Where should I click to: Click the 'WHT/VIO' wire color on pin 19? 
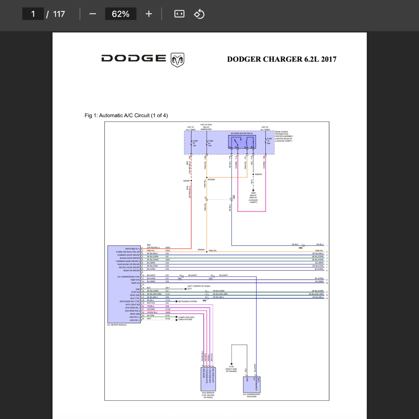click(x=151, y=303)
